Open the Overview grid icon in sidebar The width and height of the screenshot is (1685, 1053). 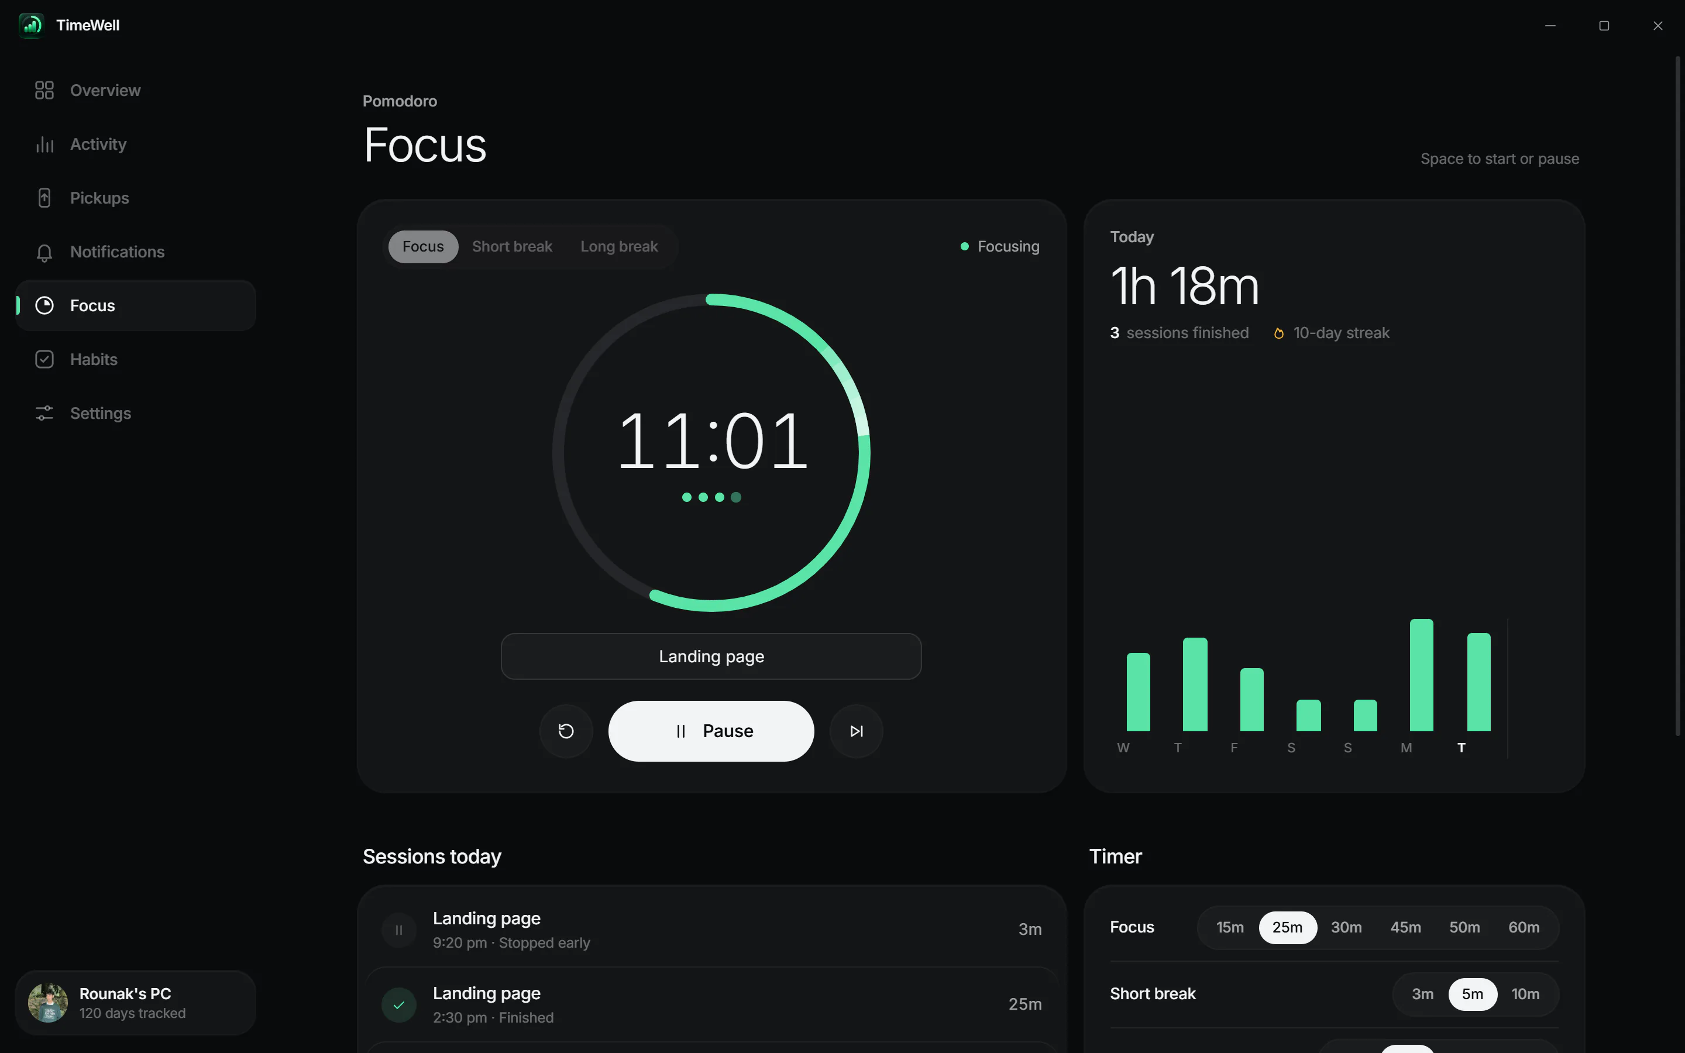[x=44, y=91]
